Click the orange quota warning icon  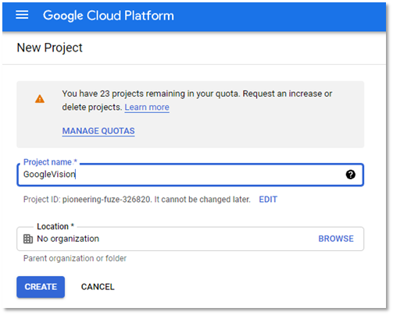coord(40,99)
